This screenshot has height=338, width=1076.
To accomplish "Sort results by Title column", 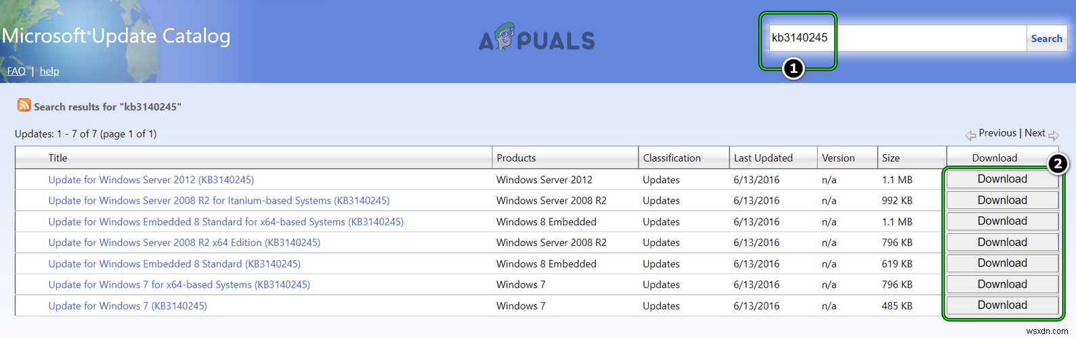I will (x=58, y=158).
